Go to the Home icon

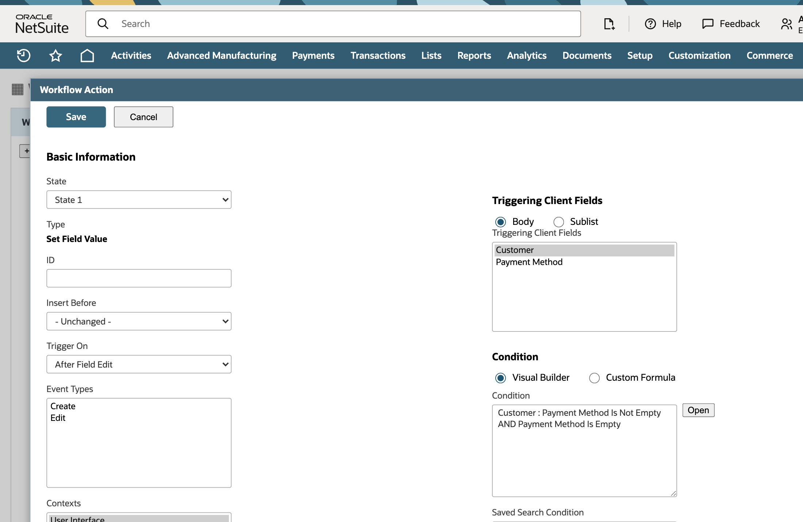(x=87, y=55)
